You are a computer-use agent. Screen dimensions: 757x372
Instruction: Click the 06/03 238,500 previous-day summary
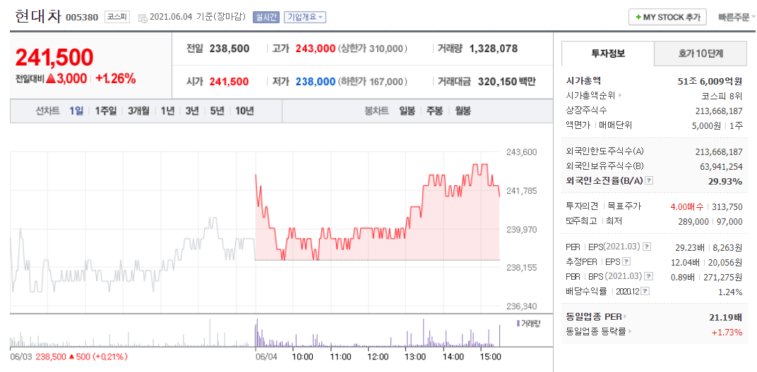(68, 357)
